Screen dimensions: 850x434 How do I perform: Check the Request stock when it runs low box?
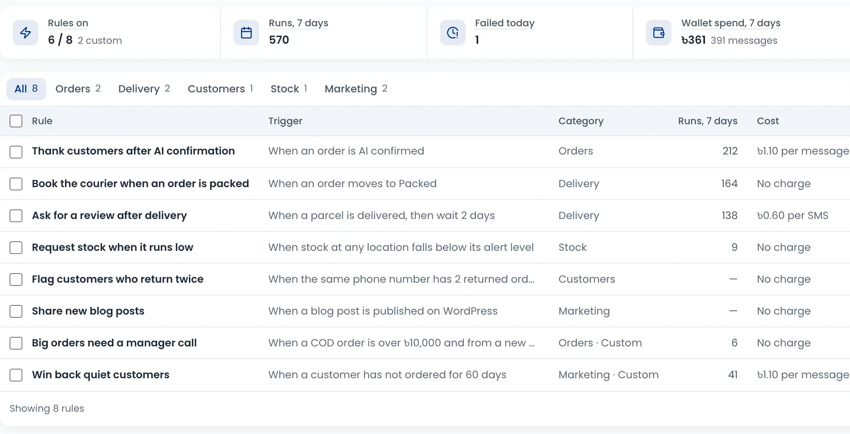tap(16, 247)
